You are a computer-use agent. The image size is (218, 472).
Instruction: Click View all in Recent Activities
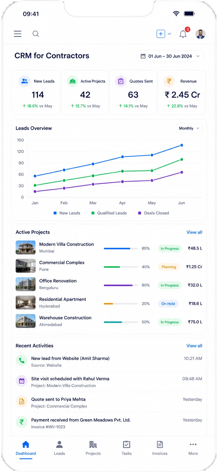coord(194,346)
